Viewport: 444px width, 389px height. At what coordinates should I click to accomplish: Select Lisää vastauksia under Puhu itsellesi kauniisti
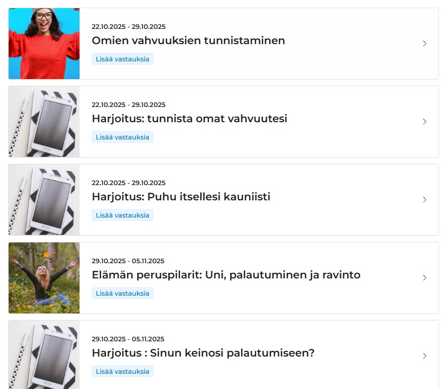pos(123,216)
